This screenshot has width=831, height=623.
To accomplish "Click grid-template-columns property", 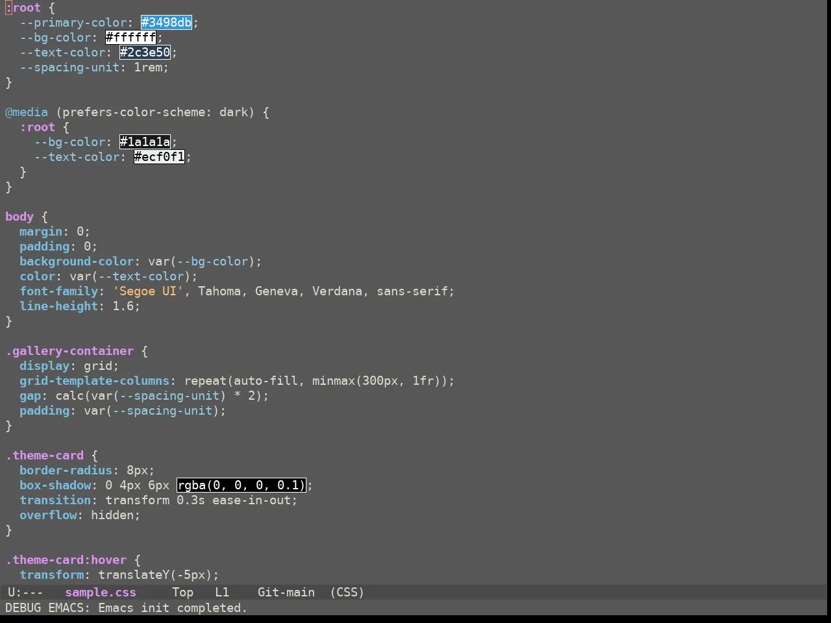I will click(94, 381).
